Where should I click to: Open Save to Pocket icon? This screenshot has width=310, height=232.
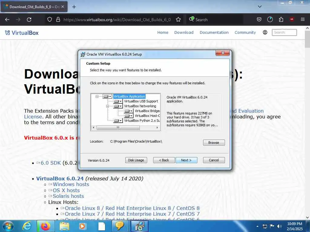pyautogui.click(x=259, y=20)
